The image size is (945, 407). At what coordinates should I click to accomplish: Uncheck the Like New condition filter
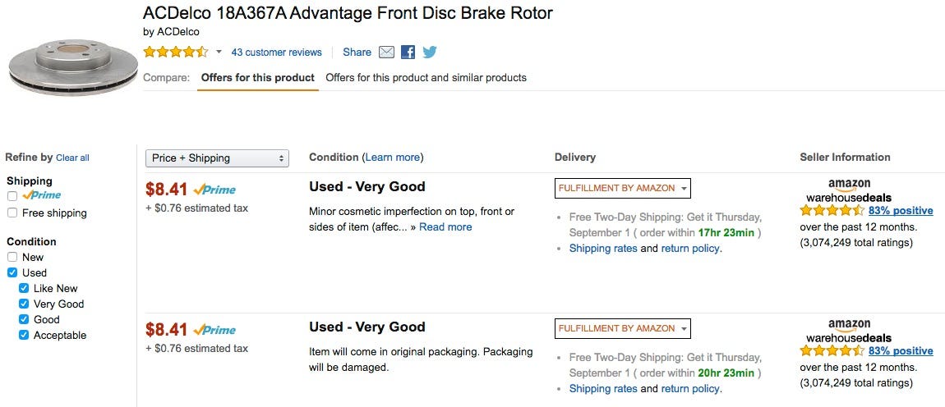point(24,288)
